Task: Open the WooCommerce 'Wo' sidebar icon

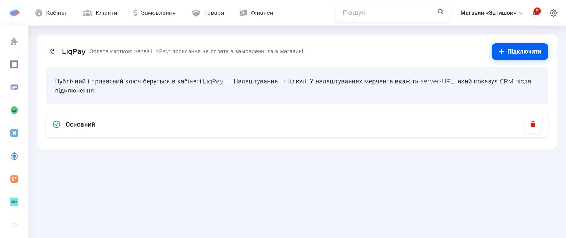Action: click(14, 87)
